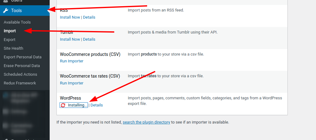Image resolution: width=316 pixels, height=140 pixels.
Task: Run Importer for WooCommerce products (CSV)
Action: 71,61
